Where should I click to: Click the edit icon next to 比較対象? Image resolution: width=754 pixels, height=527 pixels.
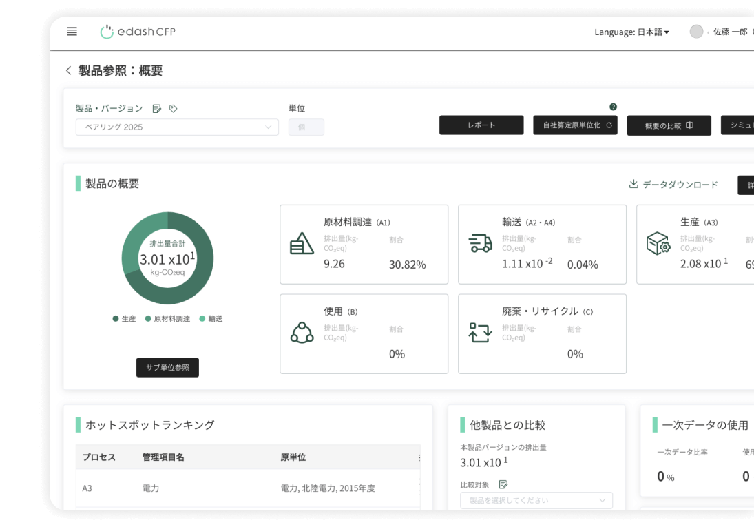point(503,484)
